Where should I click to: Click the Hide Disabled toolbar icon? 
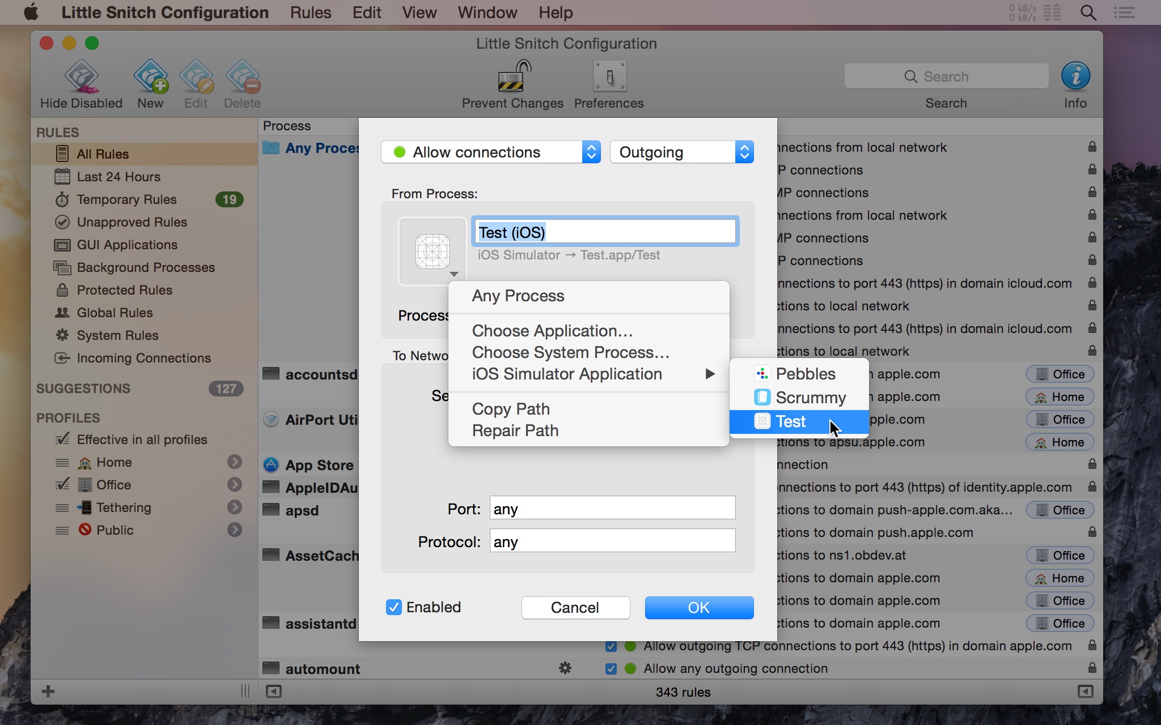coord(81,76)
